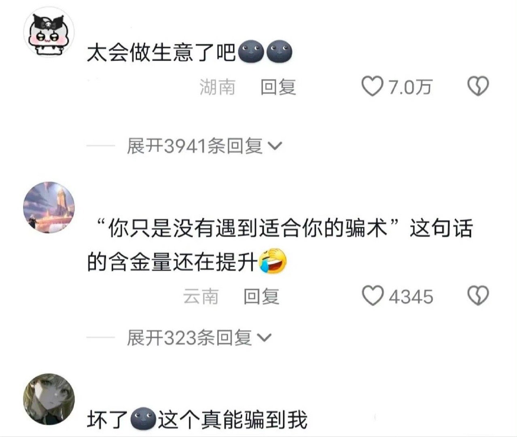Reply to the 湖南 comment

(278, 87)
